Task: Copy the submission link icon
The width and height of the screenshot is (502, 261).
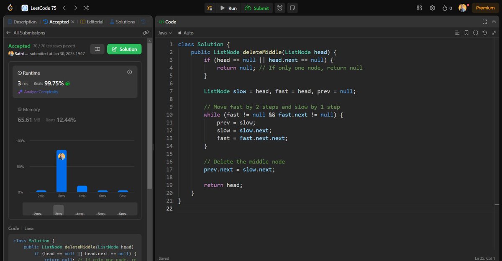Action: pos(146,33)
